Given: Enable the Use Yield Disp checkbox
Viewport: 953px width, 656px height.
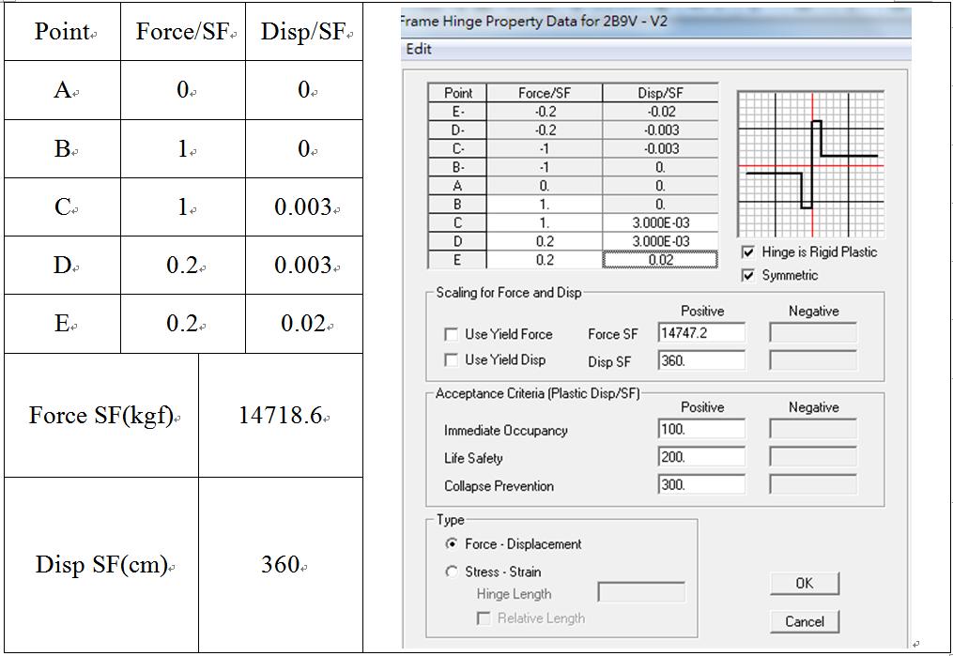Looking at the screenshot, I should coord(451,360).
